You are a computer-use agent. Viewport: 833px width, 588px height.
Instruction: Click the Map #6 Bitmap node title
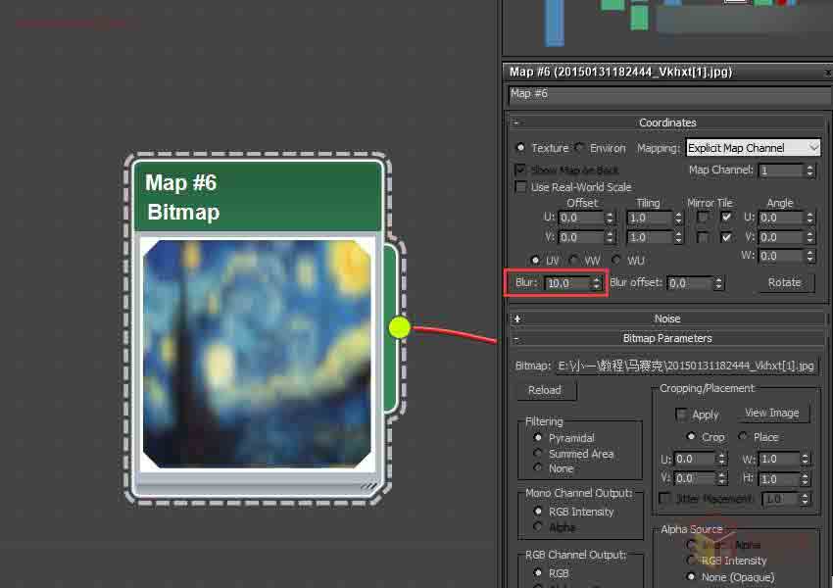258,197
